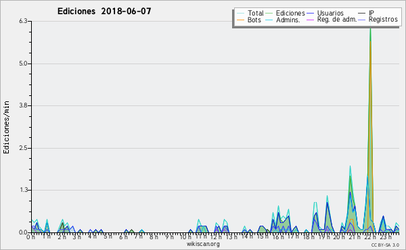Click the chart title 'Ediciones 2018-06-07'
Viewport: 406px width, 250px height.
point(104,11)
